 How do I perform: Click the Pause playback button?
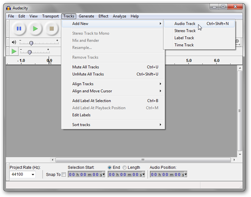[19, 29]
